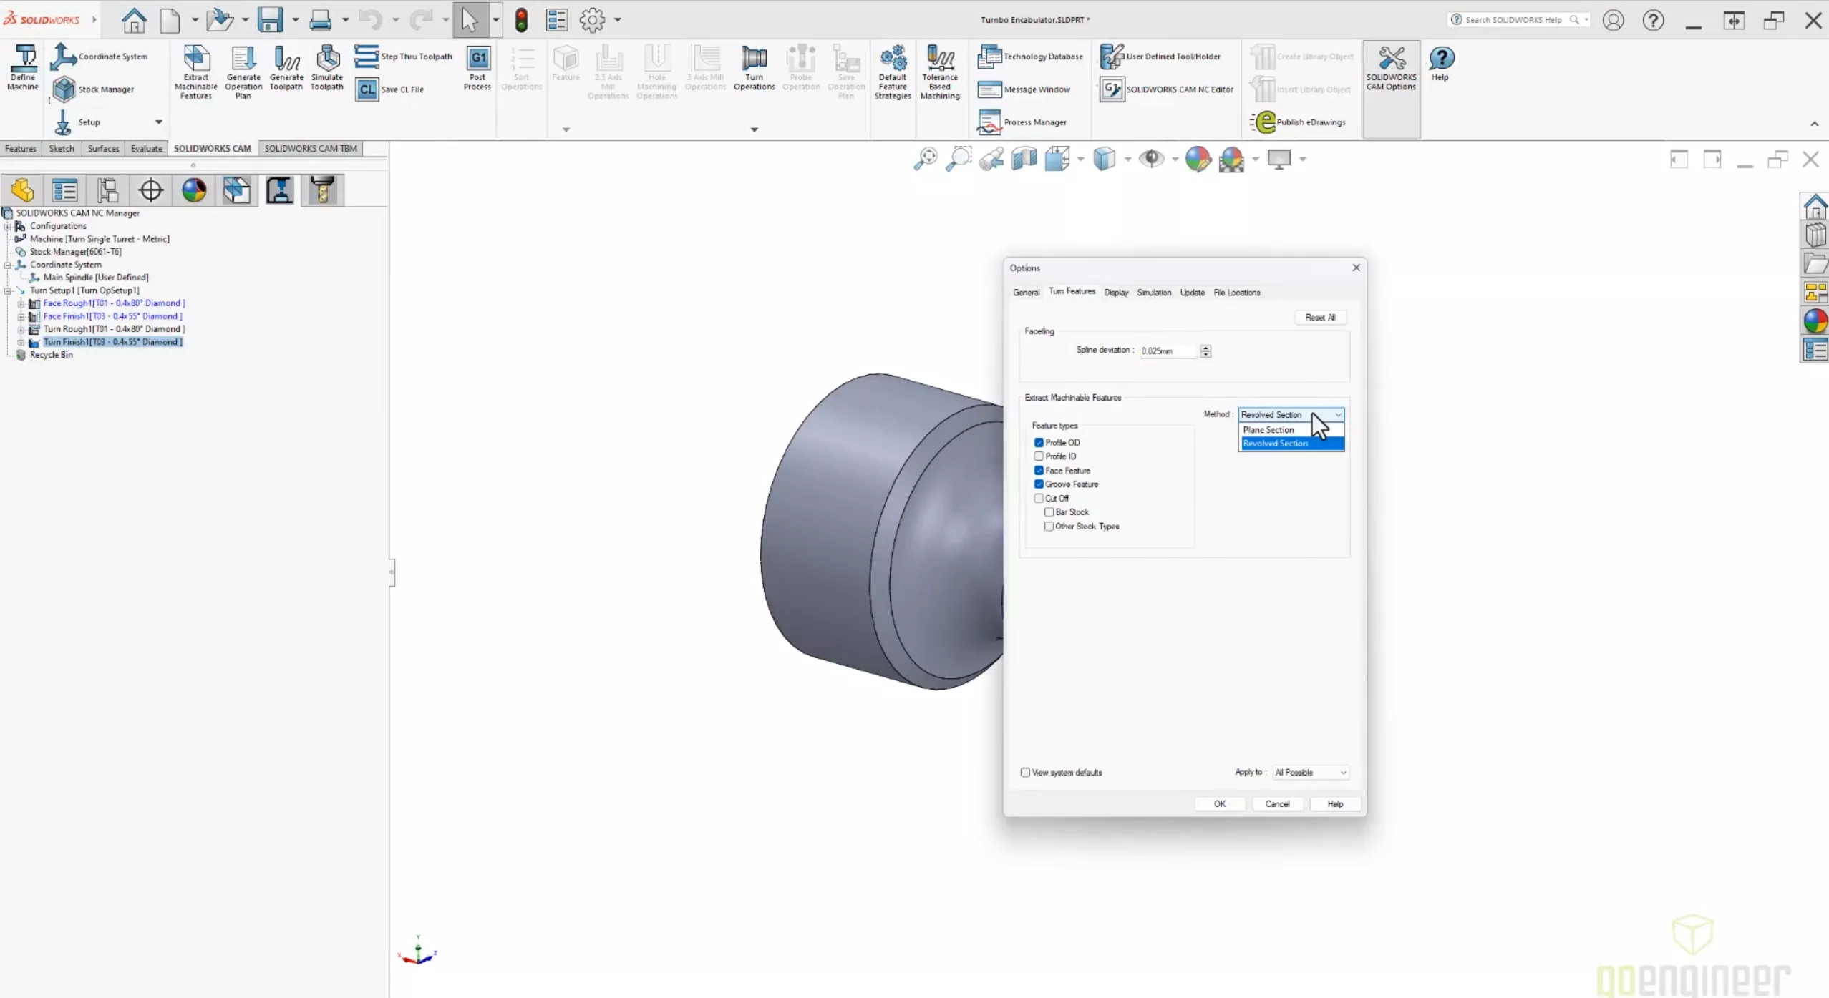The image size is (1829, 998).
Task: Confirm the Options dialog with OK
Action: (1219, 804)
